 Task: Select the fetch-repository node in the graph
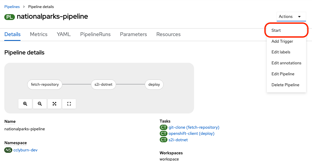click(x=45, y=84)
